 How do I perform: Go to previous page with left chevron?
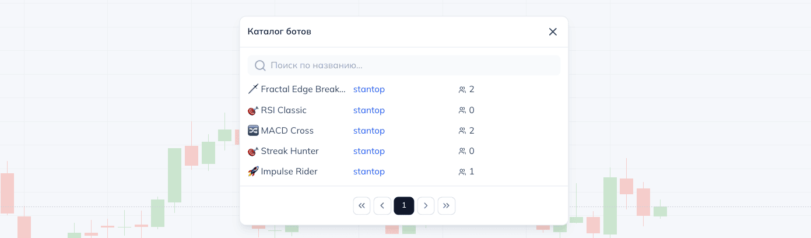382,205
